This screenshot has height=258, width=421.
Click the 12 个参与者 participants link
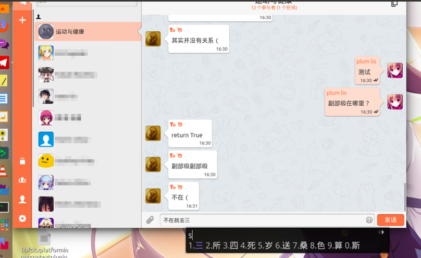coord(274,7)
